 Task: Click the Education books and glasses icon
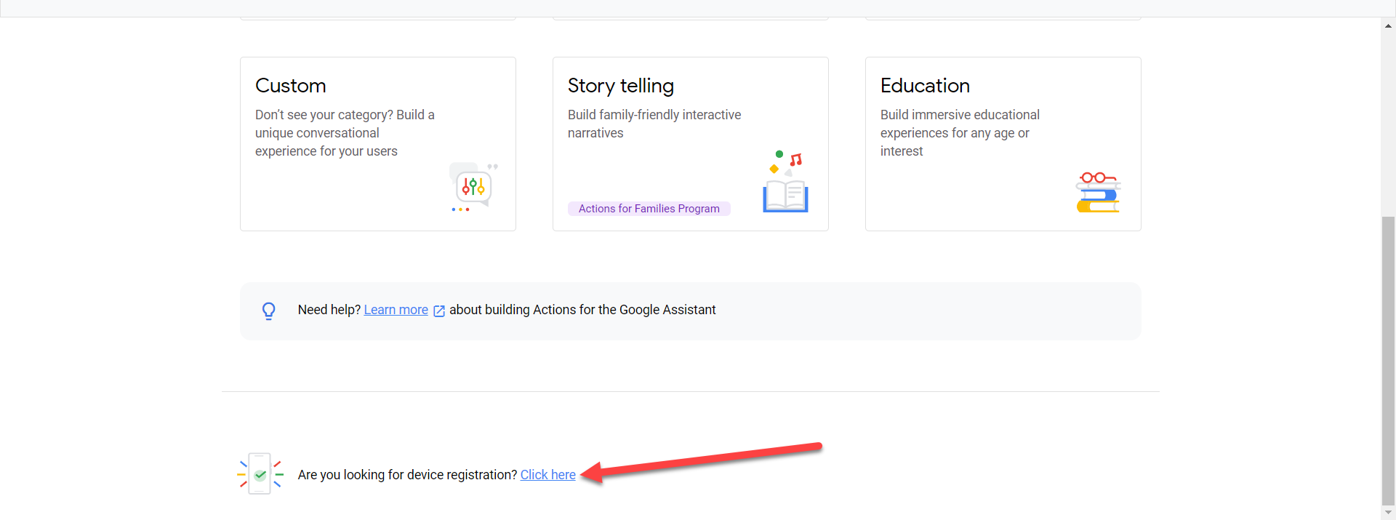tap(1098, 193)
